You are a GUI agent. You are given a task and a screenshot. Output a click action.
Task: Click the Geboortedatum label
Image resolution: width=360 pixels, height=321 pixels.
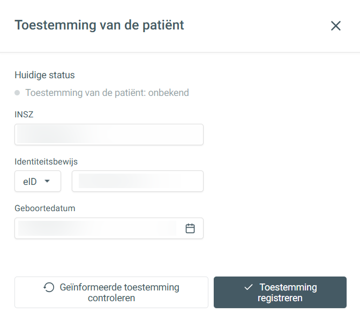click(45, 208)
